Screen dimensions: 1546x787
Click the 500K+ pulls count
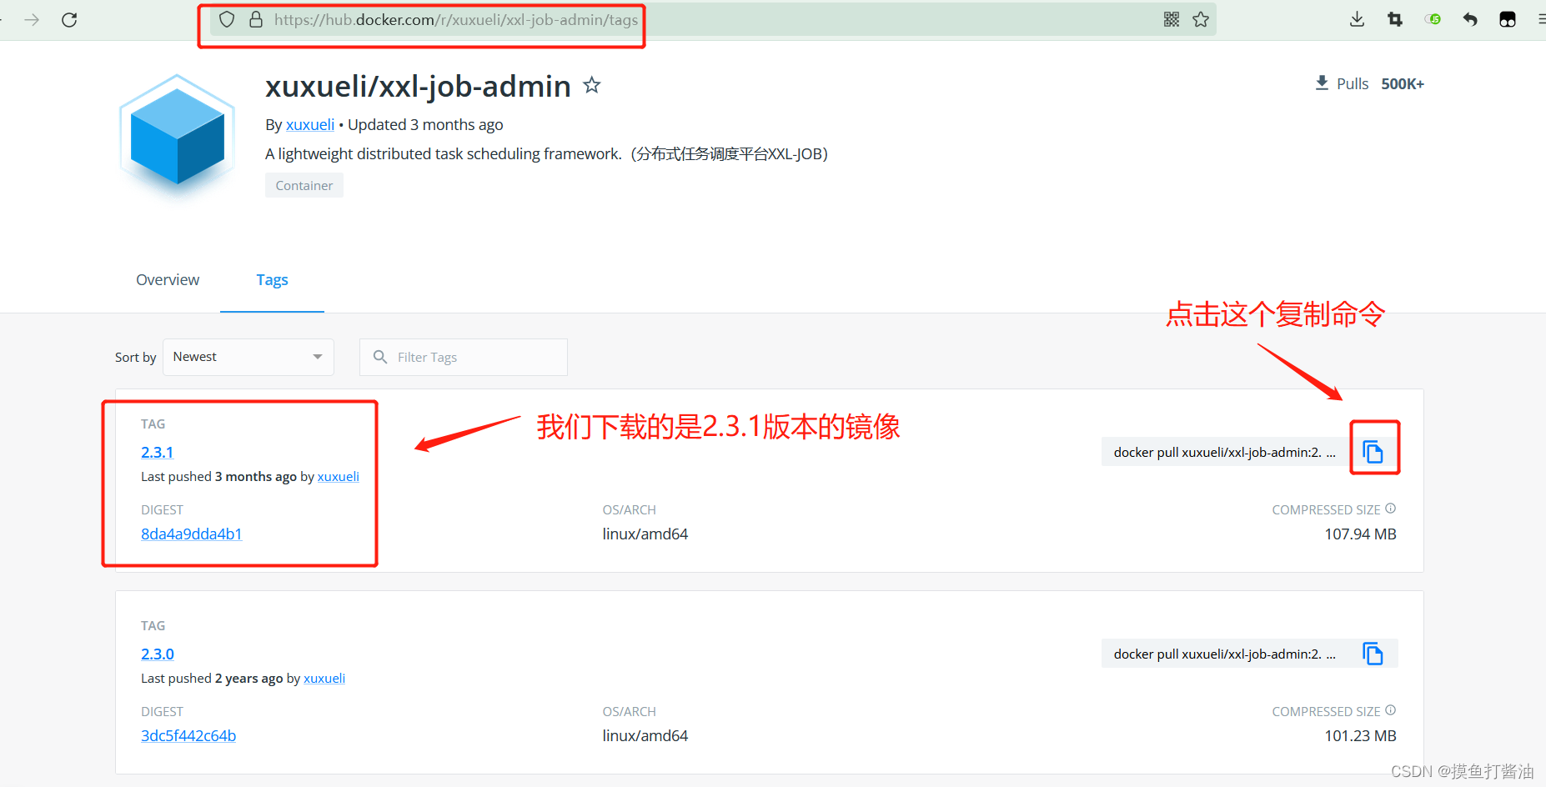(1403, 84)
